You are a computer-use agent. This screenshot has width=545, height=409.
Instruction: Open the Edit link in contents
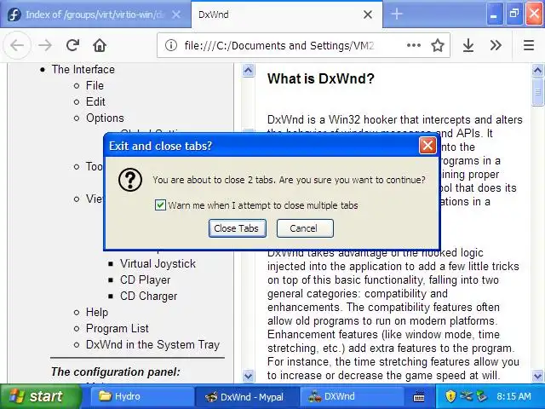(x=95, y=101)
